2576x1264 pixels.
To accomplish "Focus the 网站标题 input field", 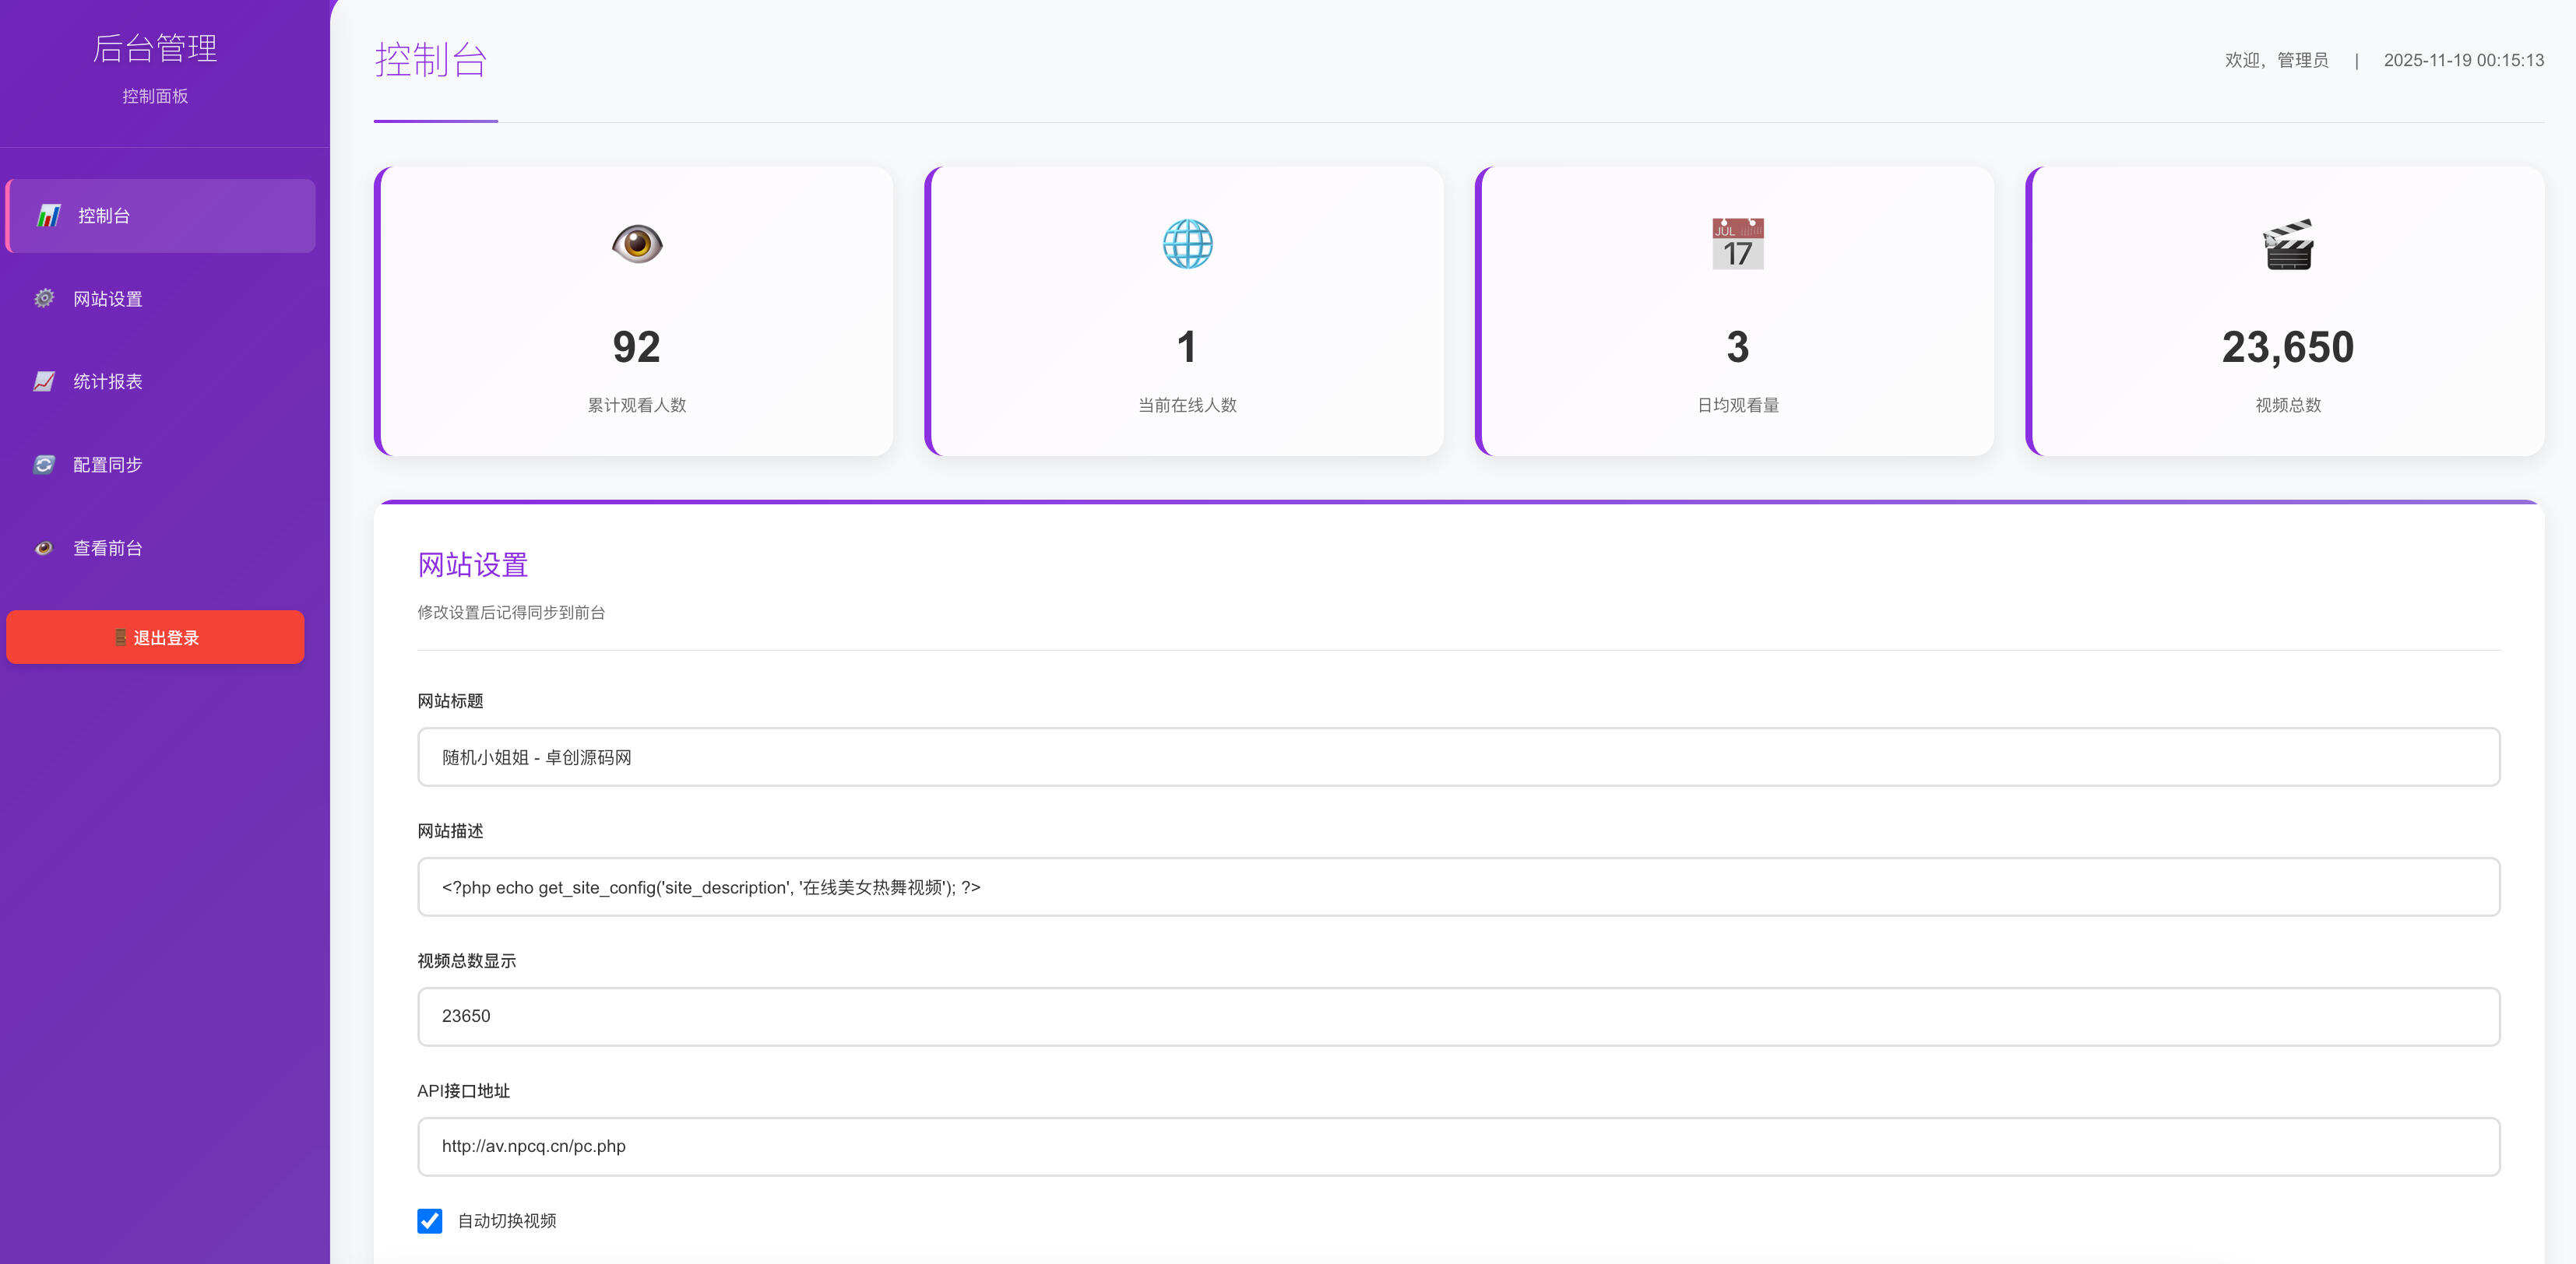I will (x=1458, y=757).
